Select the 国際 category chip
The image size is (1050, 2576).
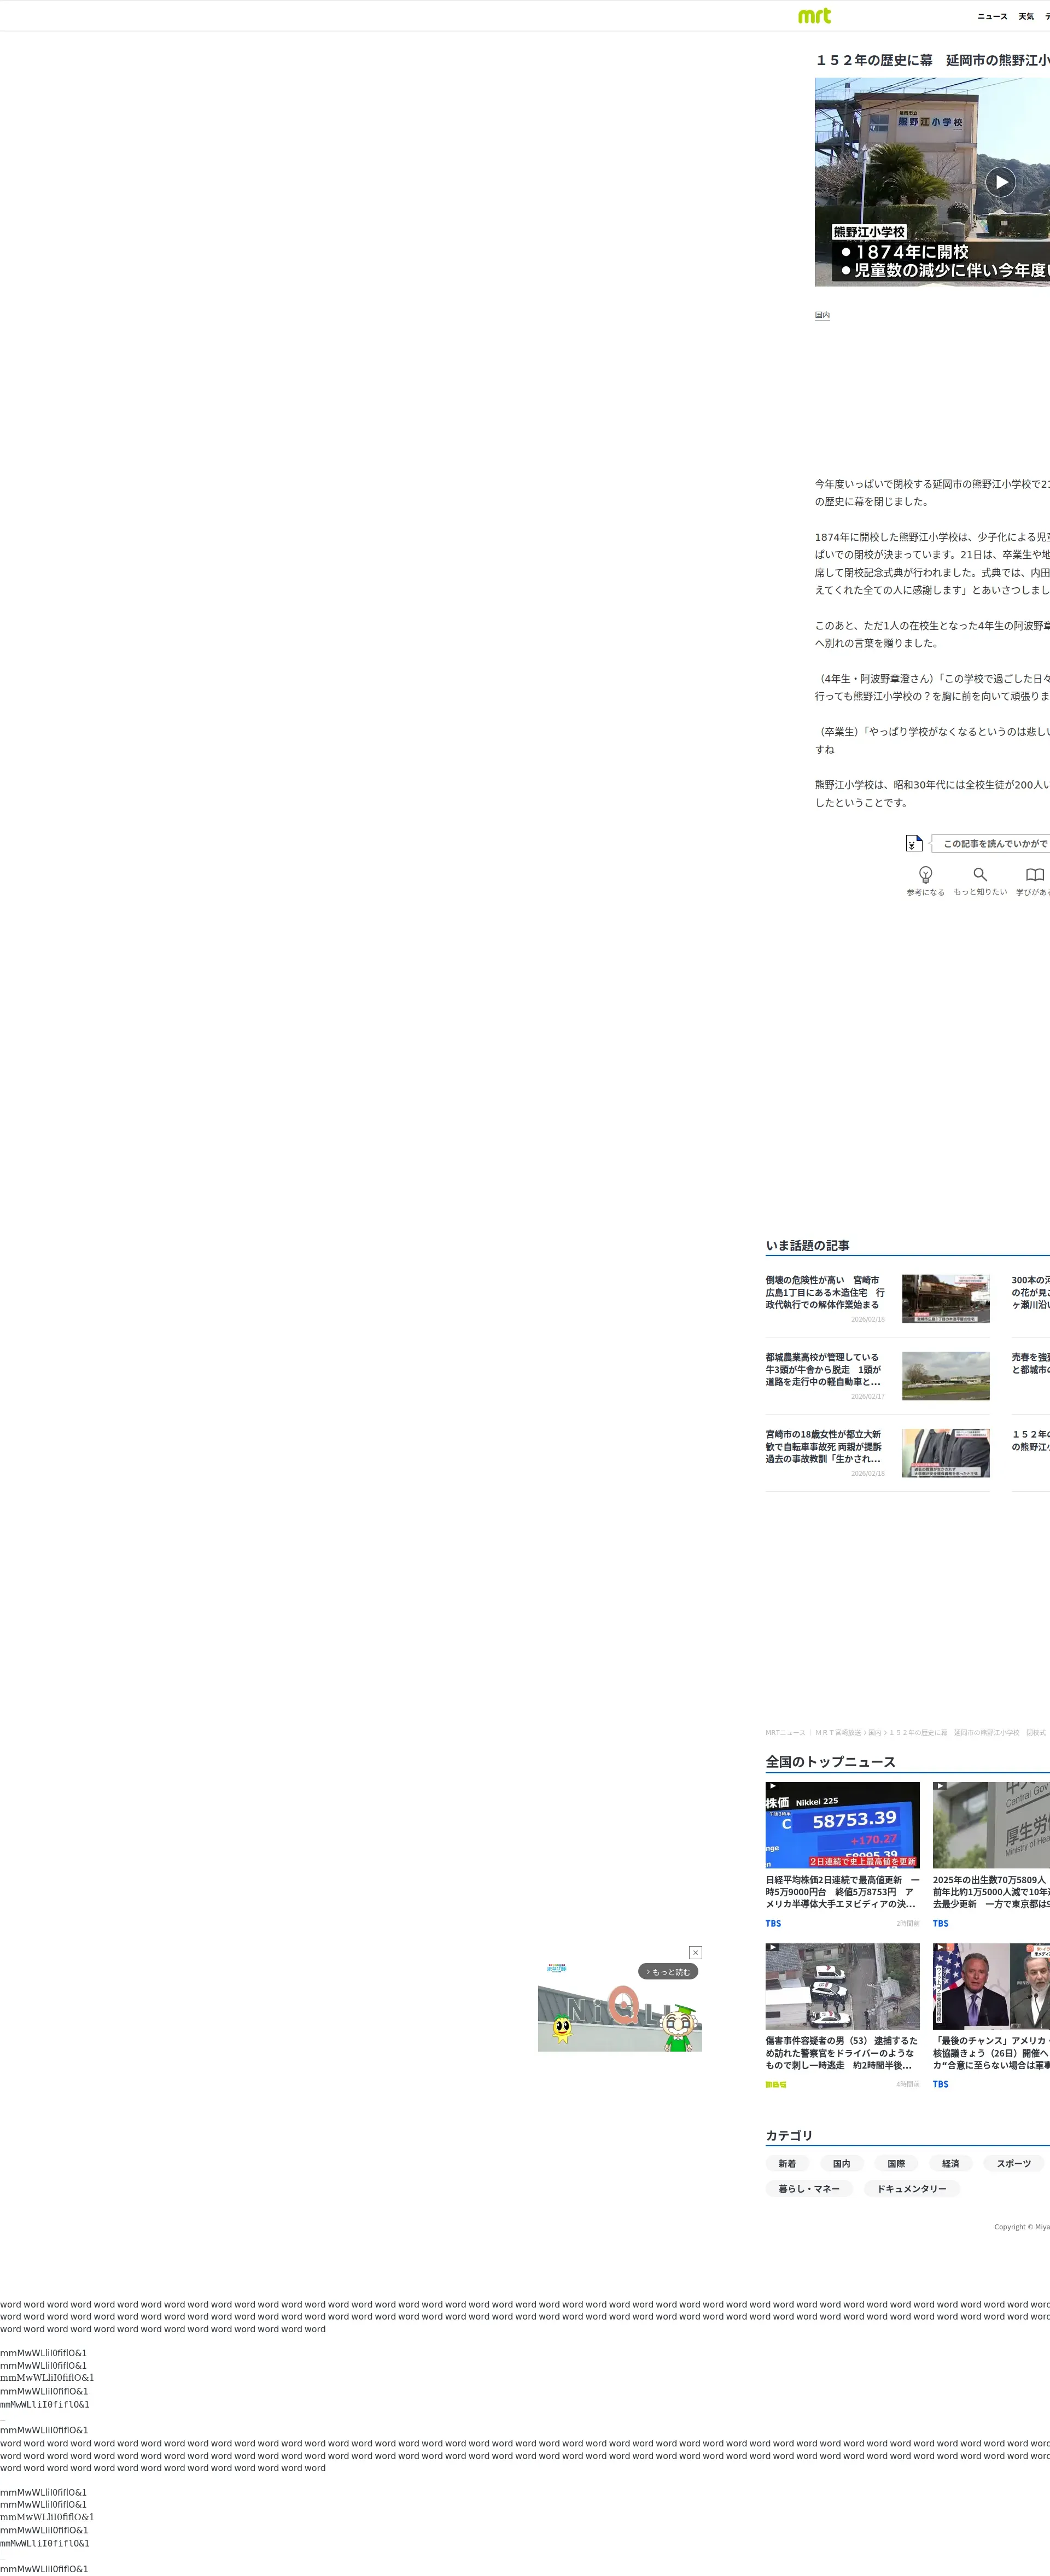coord(896,2163)
